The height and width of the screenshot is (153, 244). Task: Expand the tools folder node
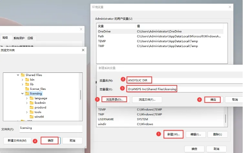tap(27, 112)
